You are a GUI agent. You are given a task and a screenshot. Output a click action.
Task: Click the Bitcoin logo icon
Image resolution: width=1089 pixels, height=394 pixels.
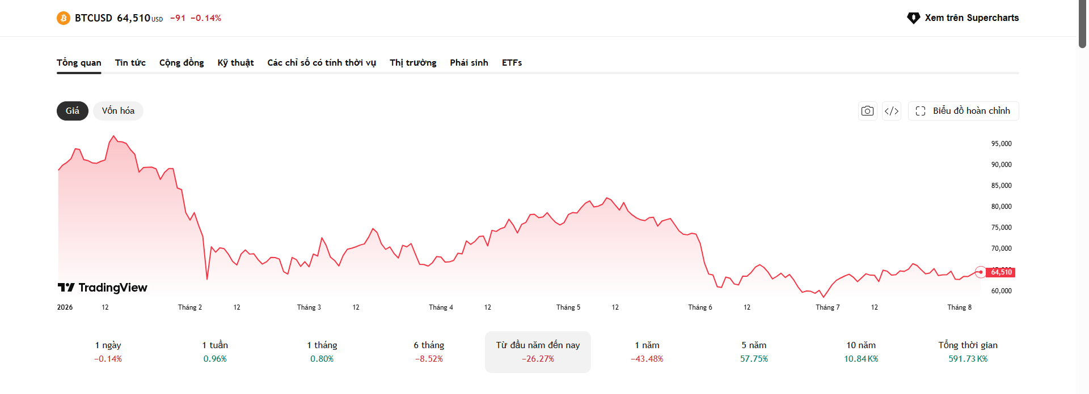coord(64,18)
